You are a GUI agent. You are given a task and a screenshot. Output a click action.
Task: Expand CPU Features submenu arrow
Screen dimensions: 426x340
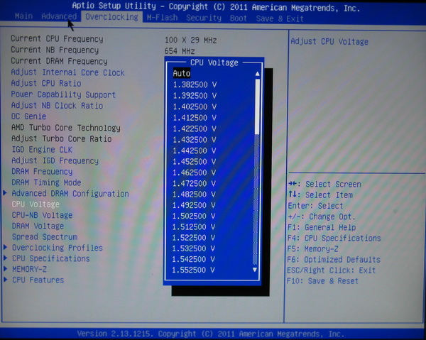point(5,280)
